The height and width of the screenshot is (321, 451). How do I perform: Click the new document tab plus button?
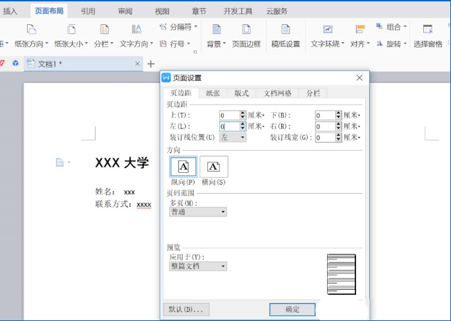tap(151, 64)
